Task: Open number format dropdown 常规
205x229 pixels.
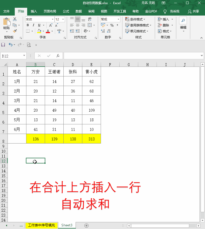Action: (118, 19)
